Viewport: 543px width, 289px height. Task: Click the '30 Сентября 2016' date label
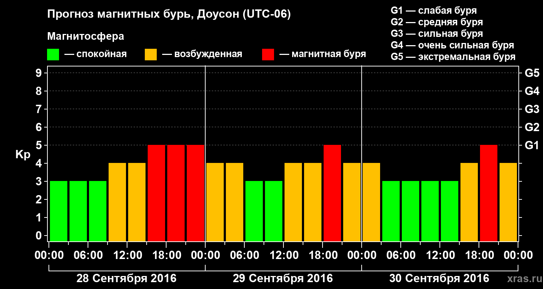[x=439, y=279]
